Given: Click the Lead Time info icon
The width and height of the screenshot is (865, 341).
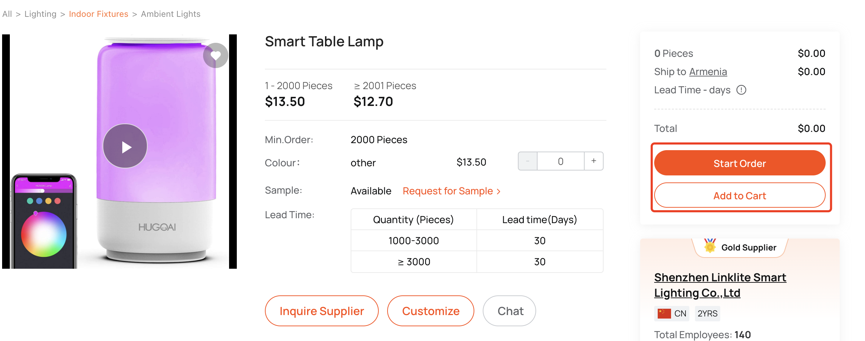Looking at the screenshot, I should [x=741, y=90].
